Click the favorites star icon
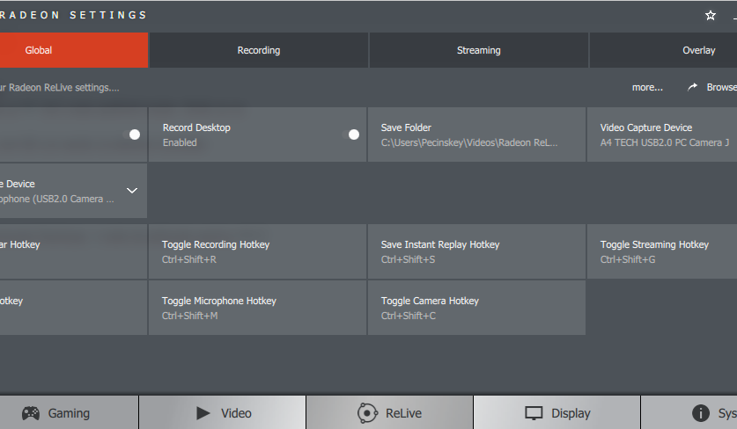Screen dimensions: 737x429 711,16
